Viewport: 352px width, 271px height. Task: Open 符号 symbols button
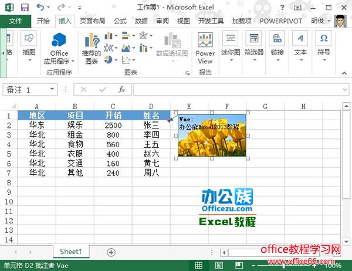324,46
